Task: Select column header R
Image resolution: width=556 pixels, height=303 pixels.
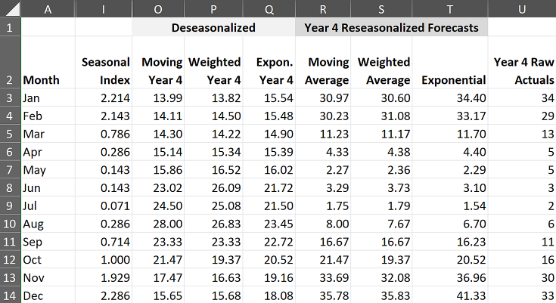Action: pos(323,9)
